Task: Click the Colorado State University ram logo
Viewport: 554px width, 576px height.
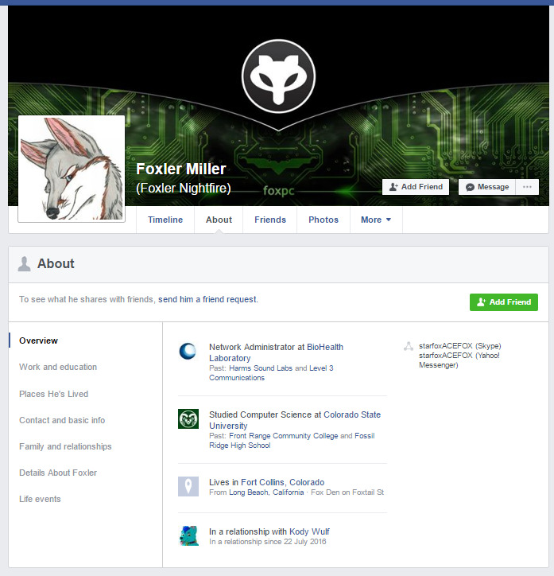Action: coord(188,418)
